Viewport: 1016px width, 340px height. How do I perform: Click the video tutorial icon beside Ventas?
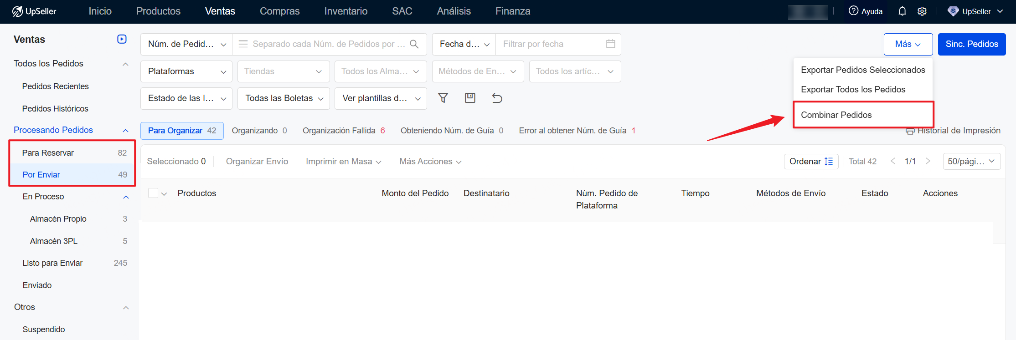coord(122,39)
